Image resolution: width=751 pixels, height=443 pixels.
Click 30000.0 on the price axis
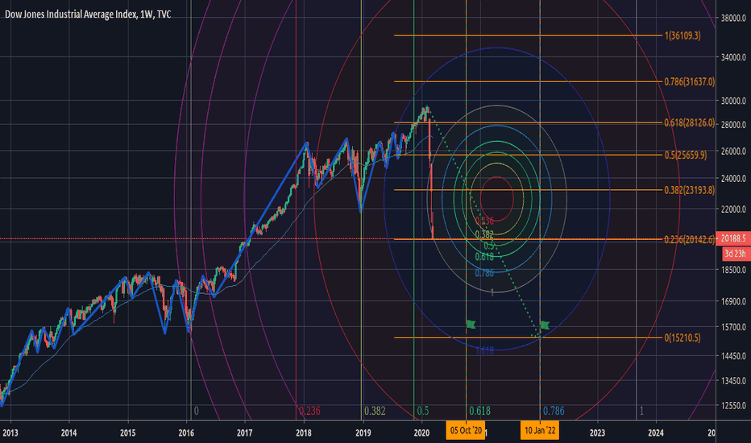click(x=733, y=101)
